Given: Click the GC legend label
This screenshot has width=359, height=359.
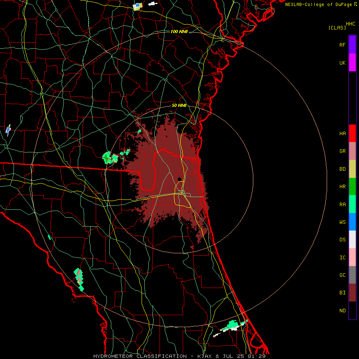Looking at the screenshot, I should click(342, 275).
